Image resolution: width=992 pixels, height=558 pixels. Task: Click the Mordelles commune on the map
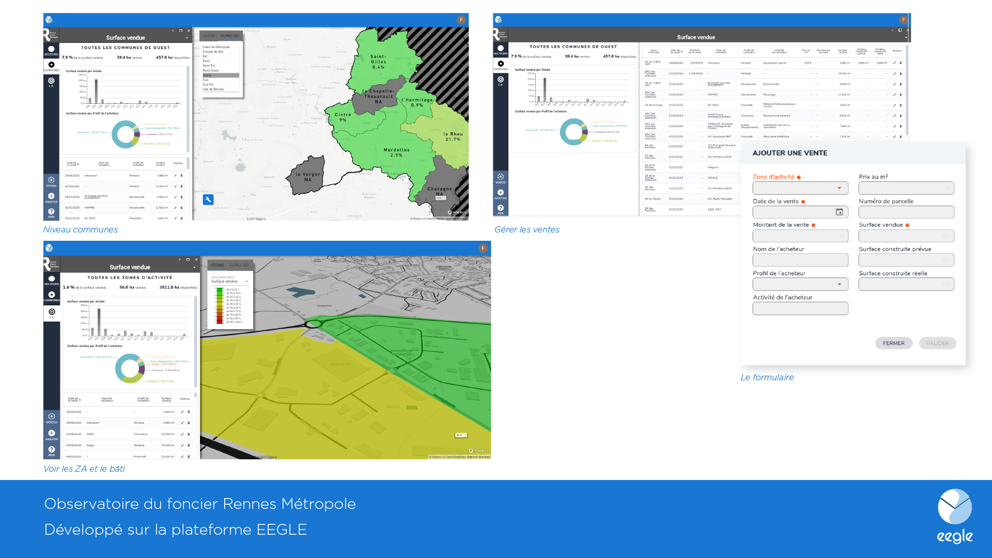pos(397,152)
